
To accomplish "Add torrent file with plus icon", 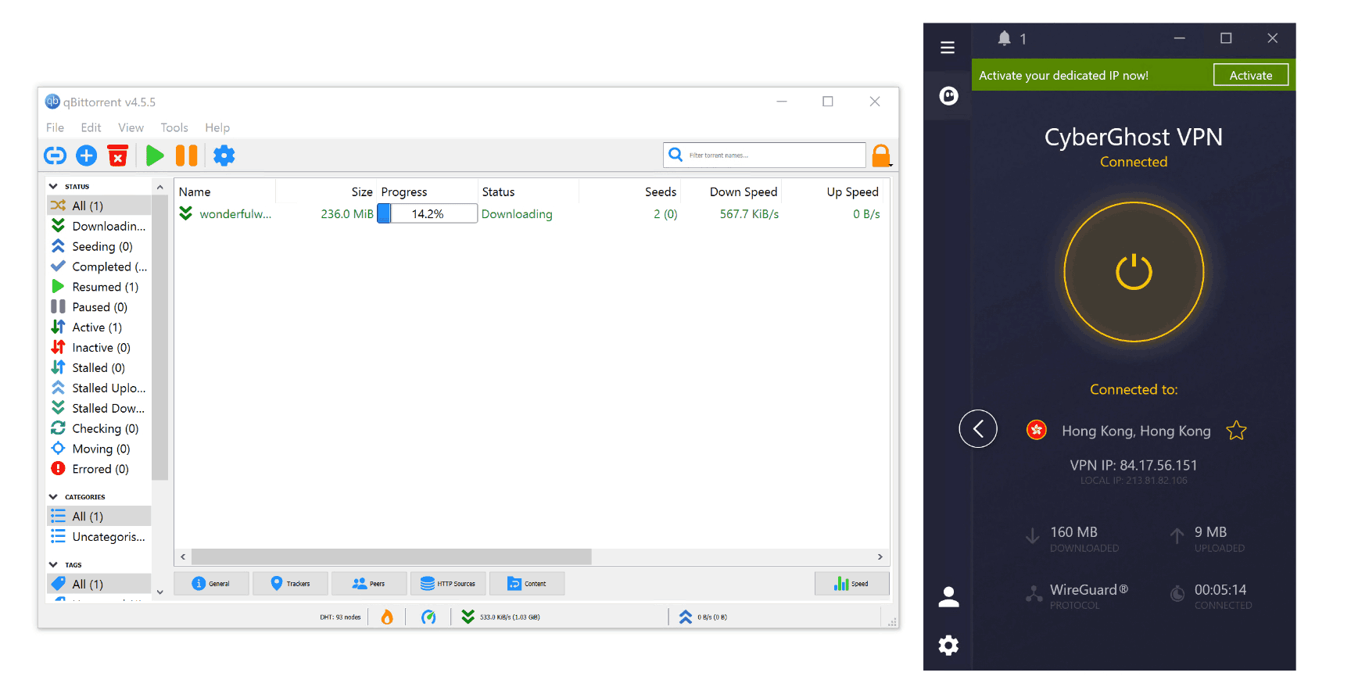I will pos(87,156).
